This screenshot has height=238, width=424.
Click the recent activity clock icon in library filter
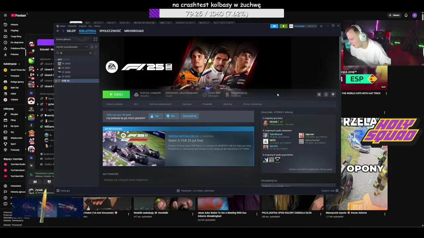92,47
